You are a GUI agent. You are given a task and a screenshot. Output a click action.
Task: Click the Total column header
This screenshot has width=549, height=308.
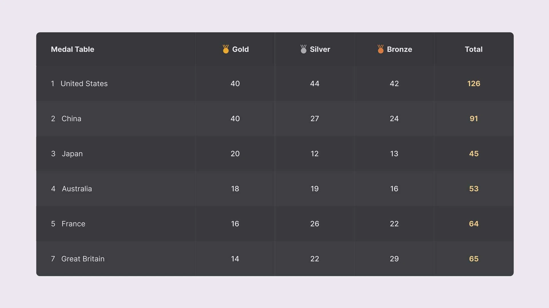point(474,49)
